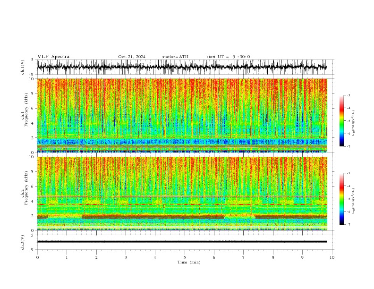
Task: Click ch.2 color bar log(PSD) units label
Action: pos(353,201)
